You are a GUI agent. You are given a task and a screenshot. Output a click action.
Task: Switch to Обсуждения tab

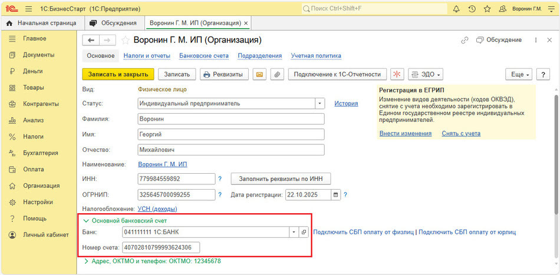point(114,23)
